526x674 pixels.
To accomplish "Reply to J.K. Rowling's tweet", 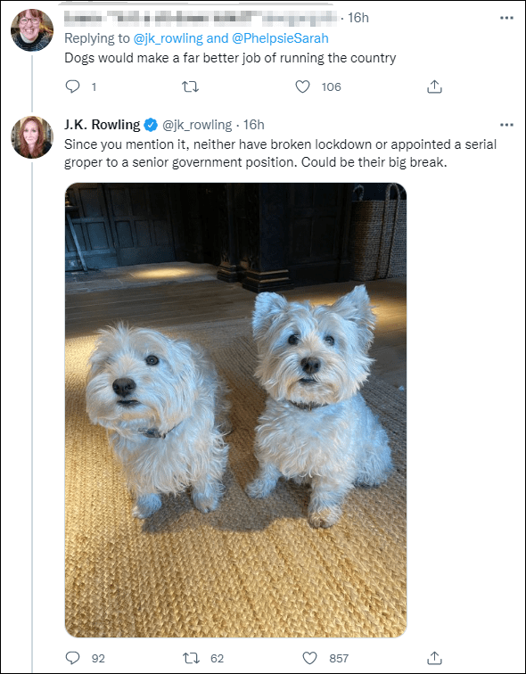I will [x=72, y=658].
